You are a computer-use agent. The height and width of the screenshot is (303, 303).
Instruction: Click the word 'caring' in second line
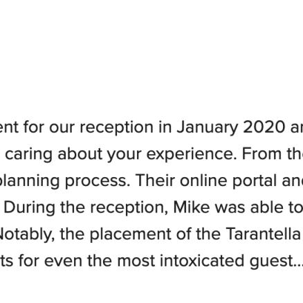pyautogui.click(x=28, y=154)
